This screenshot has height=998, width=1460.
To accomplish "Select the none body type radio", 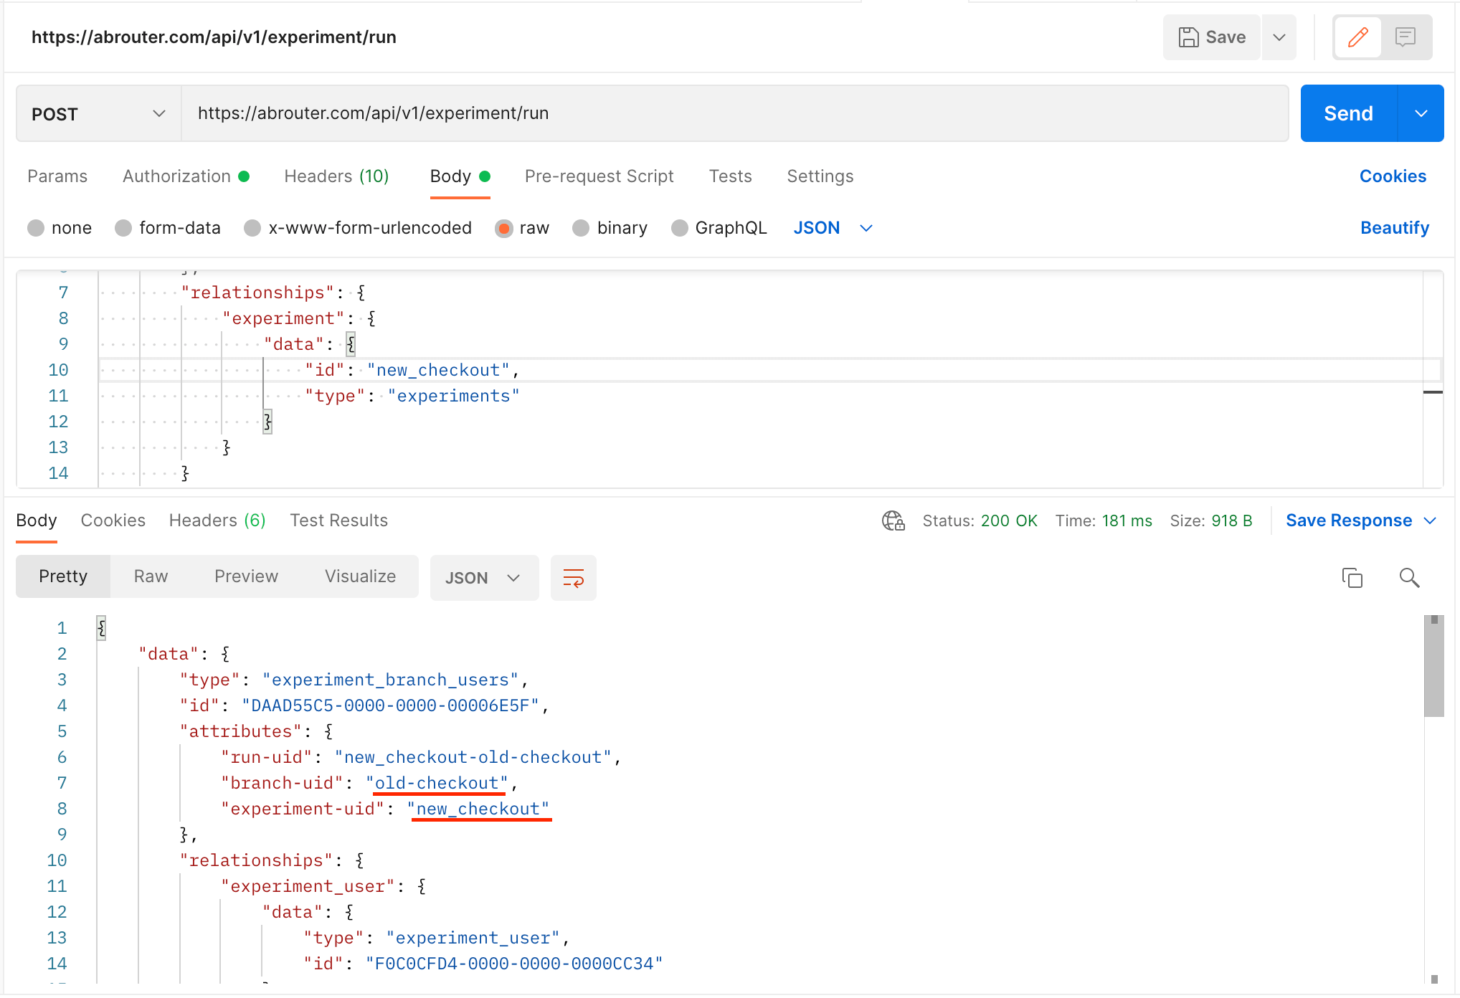I will tap(36, 228).
